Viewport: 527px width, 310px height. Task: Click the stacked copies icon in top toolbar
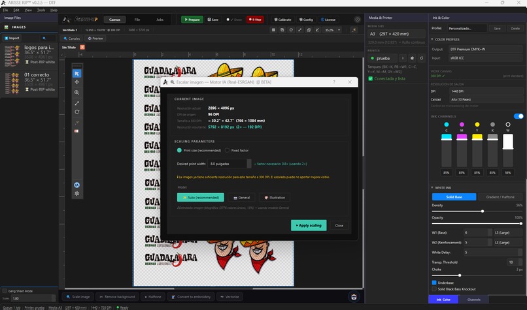pyautogui.click(x=309, y=30)
